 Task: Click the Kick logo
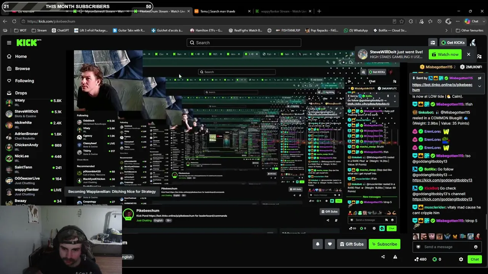coord(29,43)
